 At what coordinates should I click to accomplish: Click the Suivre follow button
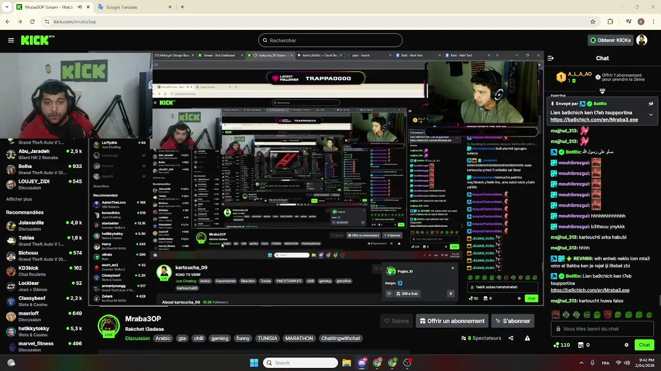click(396, 321)
